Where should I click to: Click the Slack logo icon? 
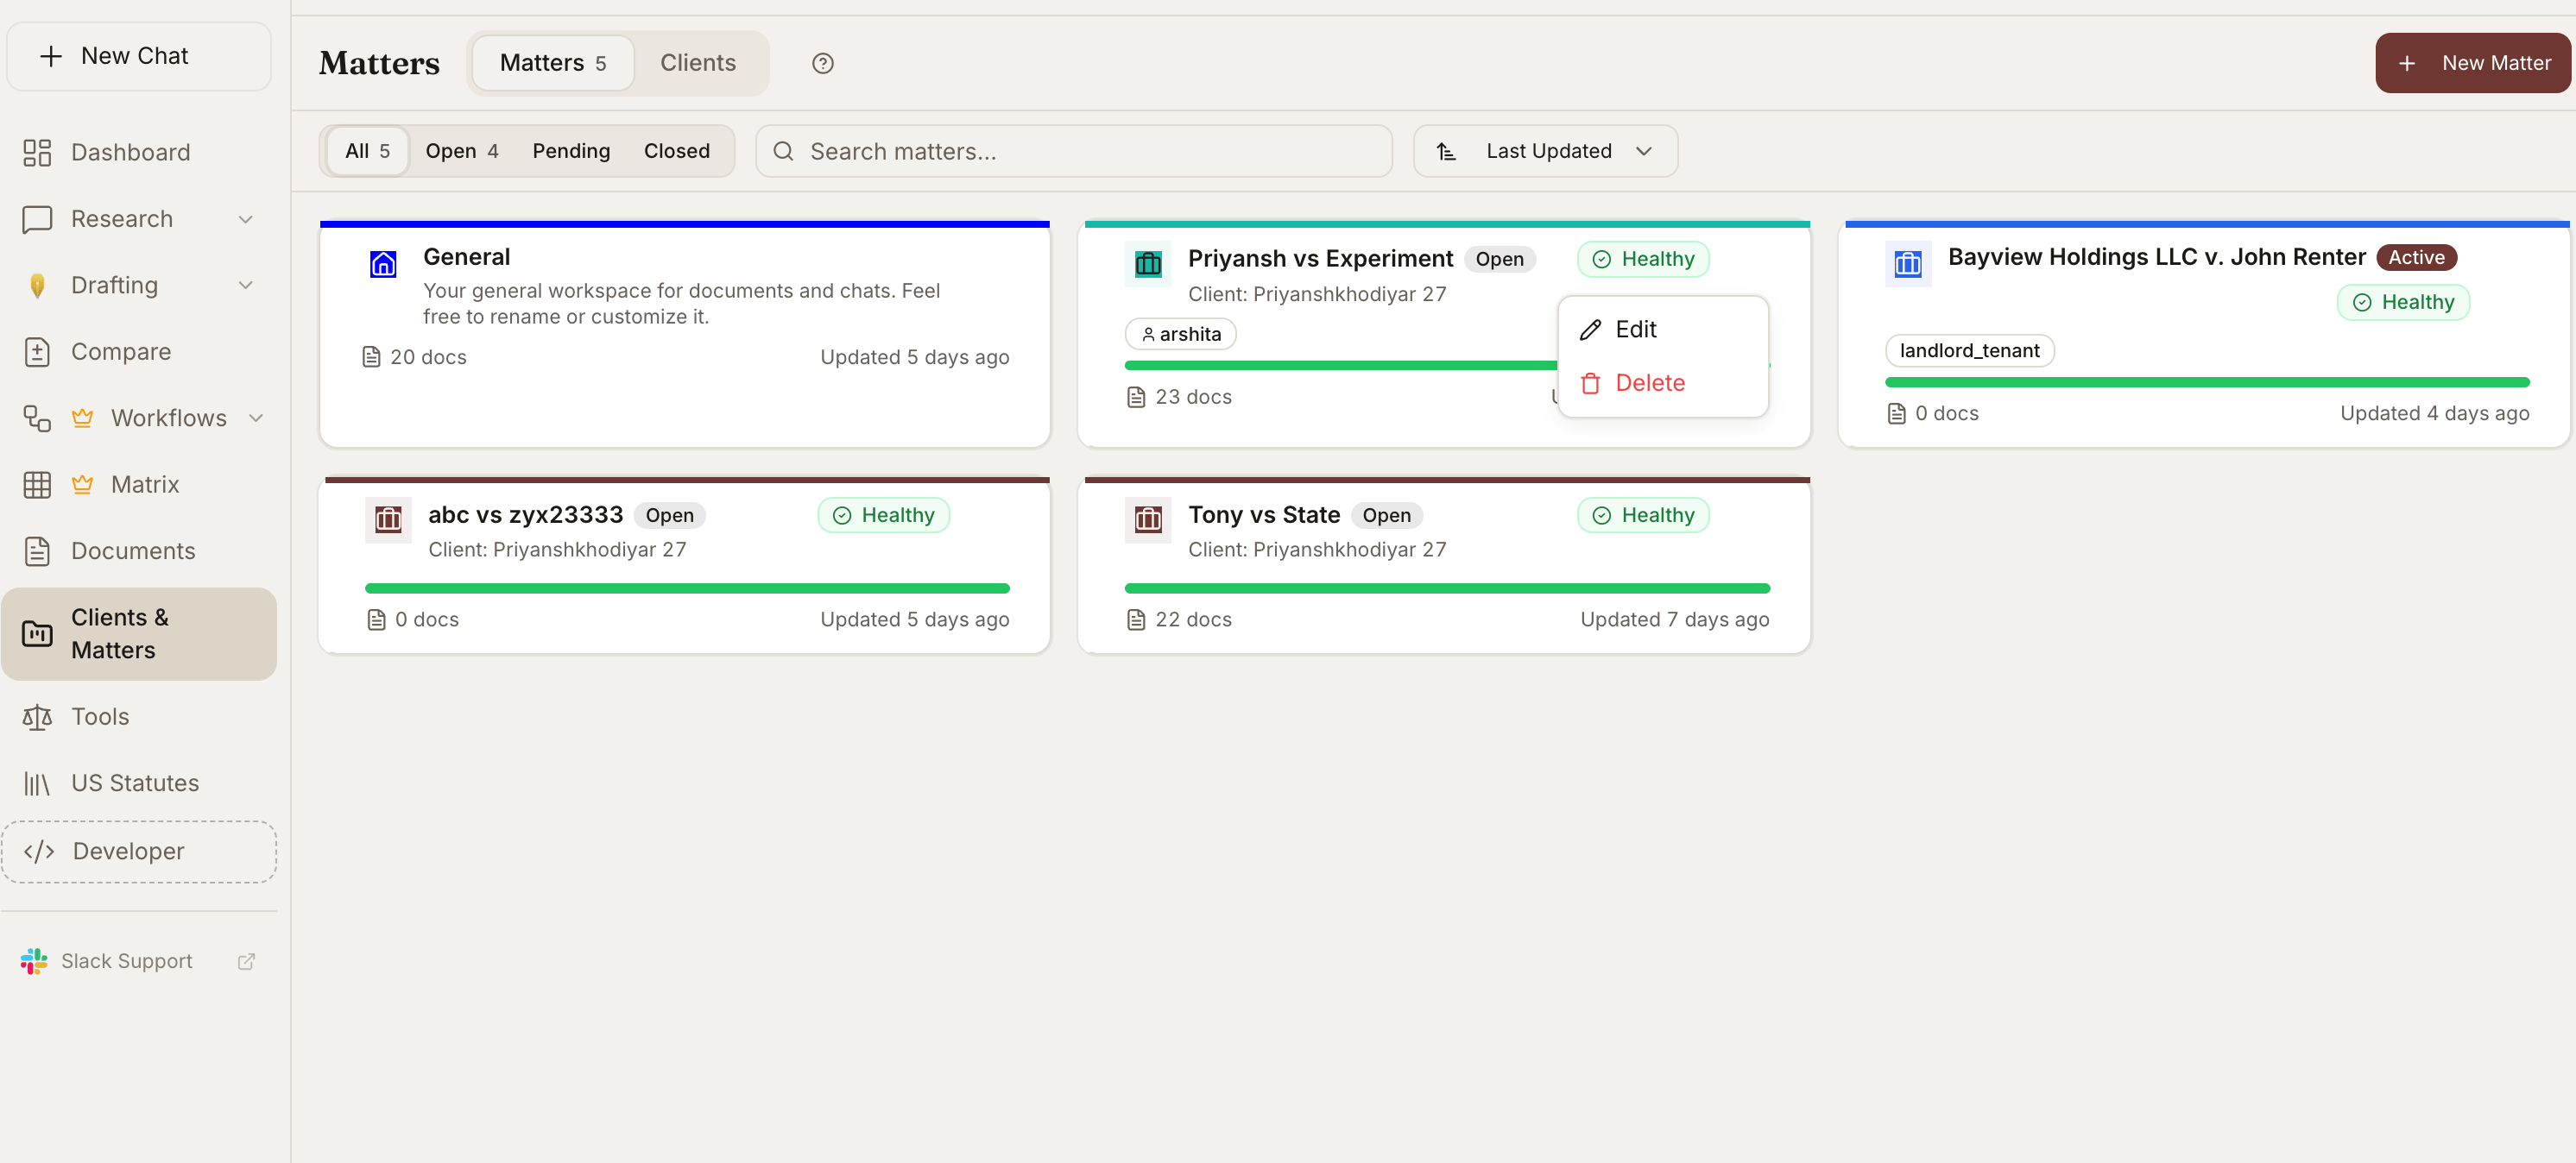pyautogui.click(x=34, y=961)
